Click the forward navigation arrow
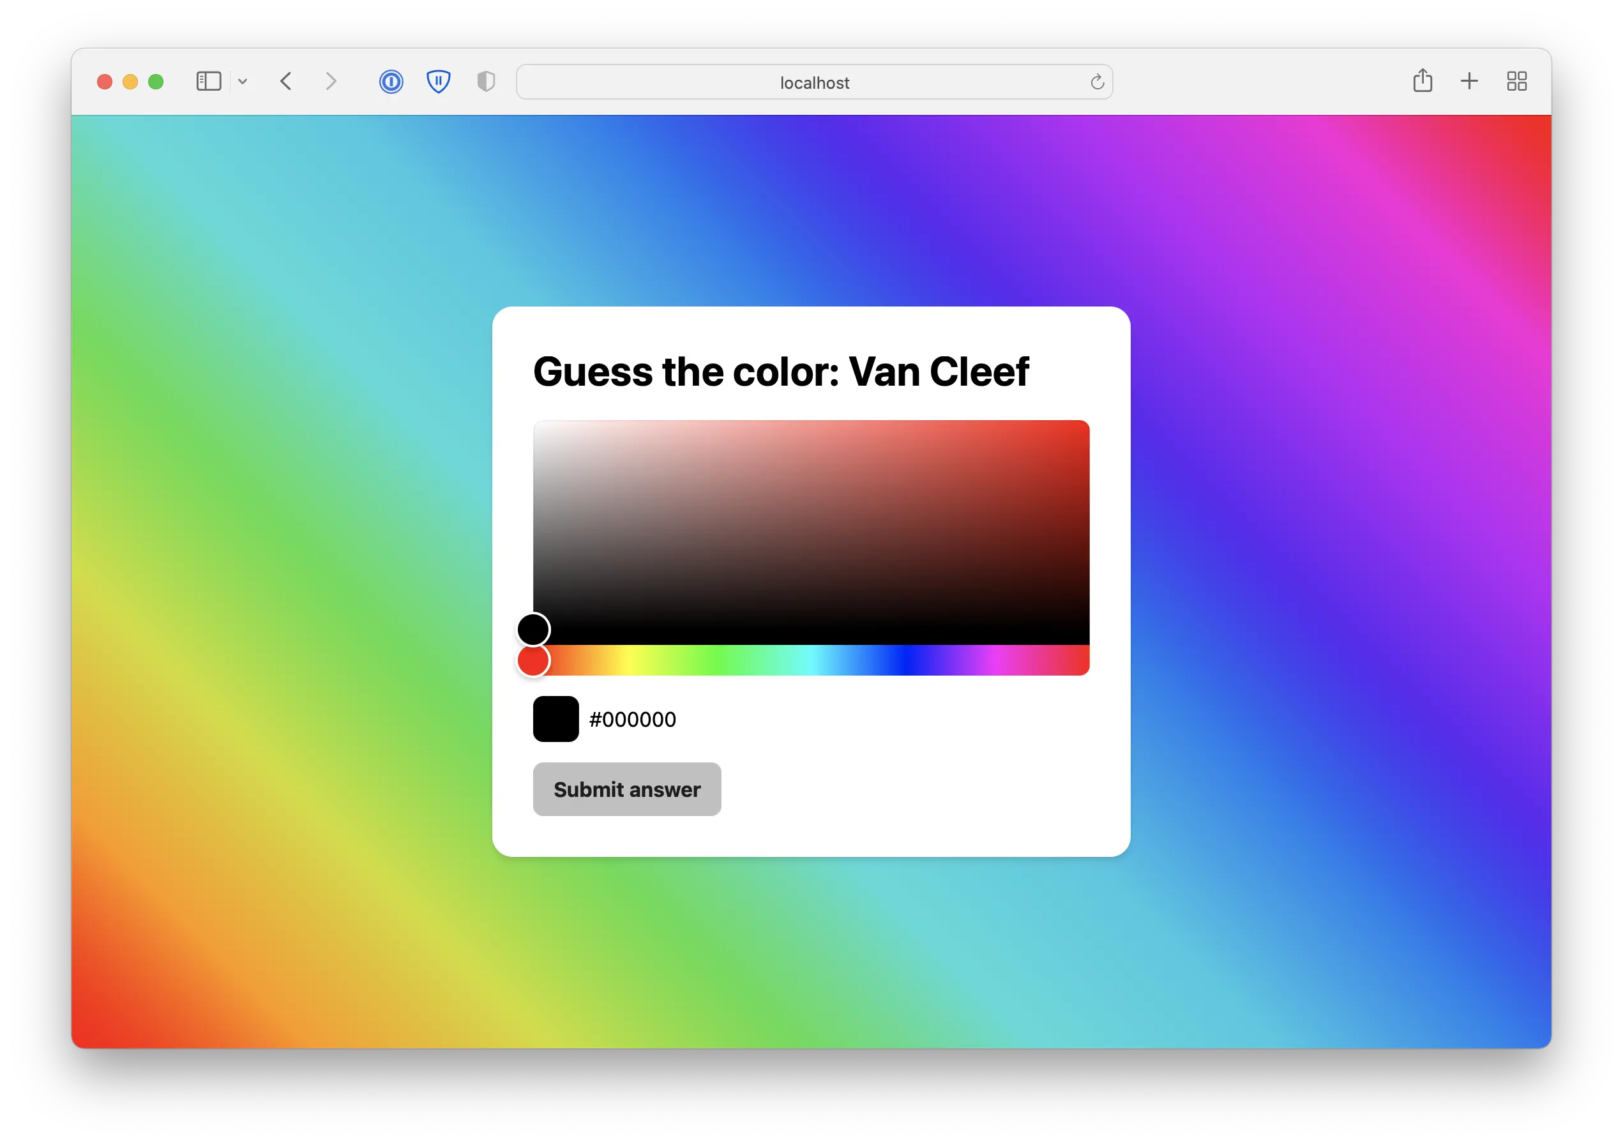Image resolution: width=1623 pixels, height=1143 pixels. pyautogui.click(x=331, y=81)
